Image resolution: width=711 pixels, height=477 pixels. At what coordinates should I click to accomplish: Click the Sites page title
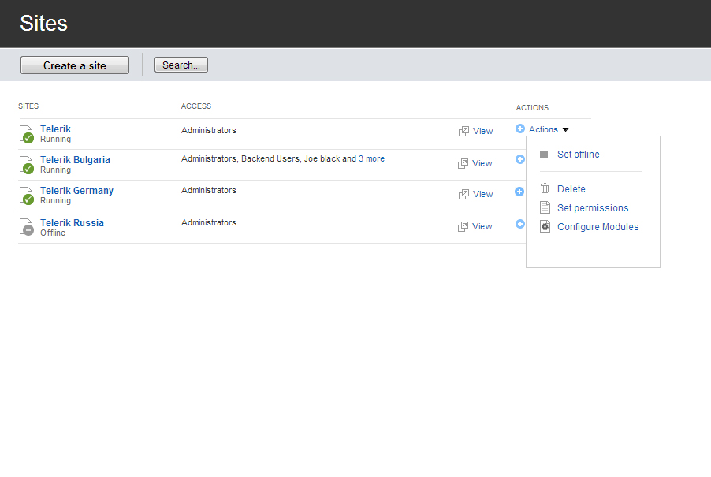point(43,23)
